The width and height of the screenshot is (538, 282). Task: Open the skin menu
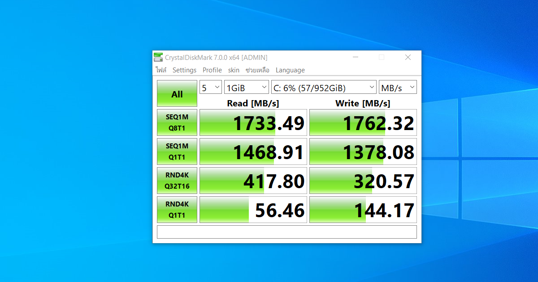coord(234,70)
